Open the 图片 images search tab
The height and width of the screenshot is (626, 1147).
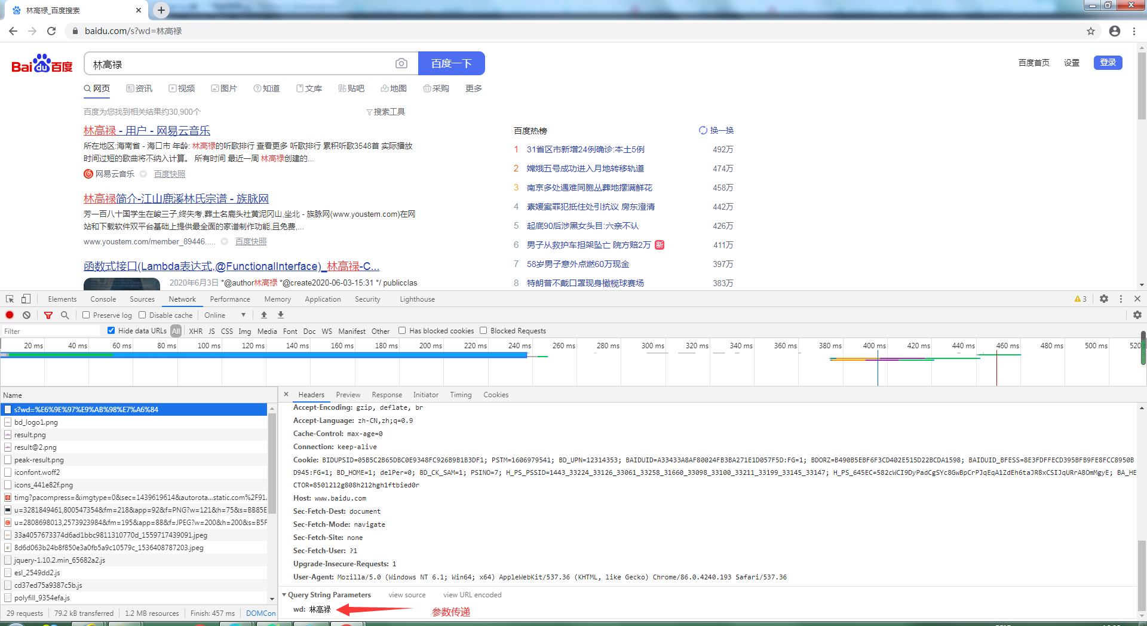(224, 88)
